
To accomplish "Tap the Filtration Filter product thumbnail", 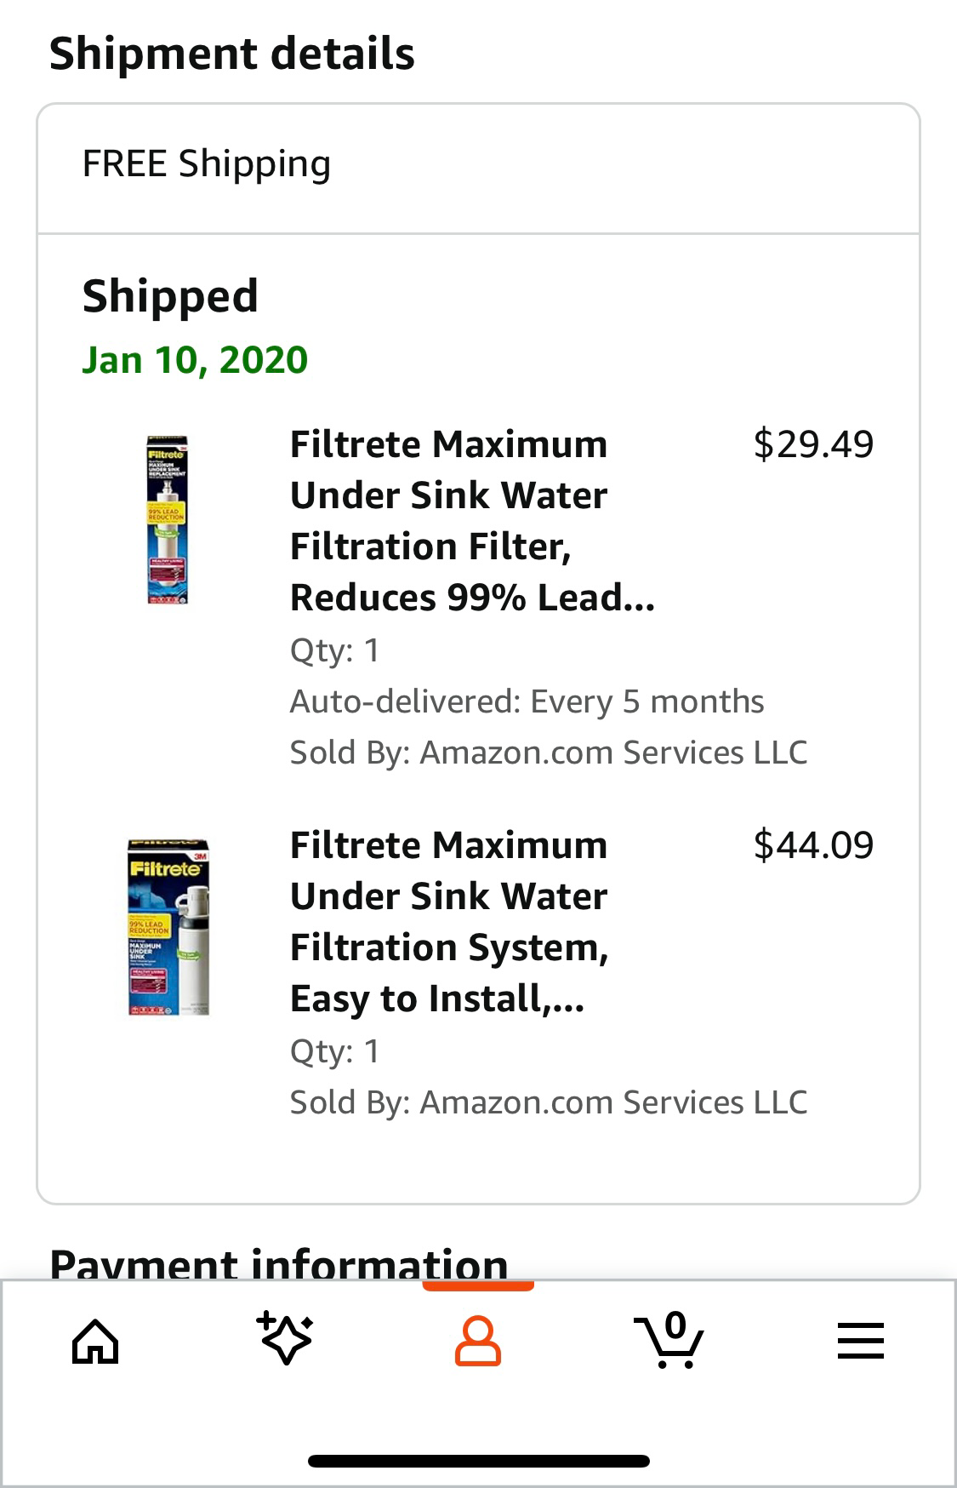I will click(x=167, y=520).
